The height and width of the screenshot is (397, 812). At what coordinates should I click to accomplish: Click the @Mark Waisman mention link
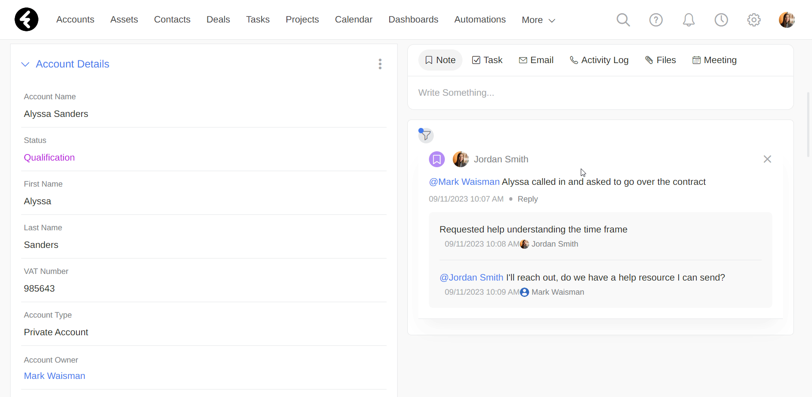pos(464,182)
